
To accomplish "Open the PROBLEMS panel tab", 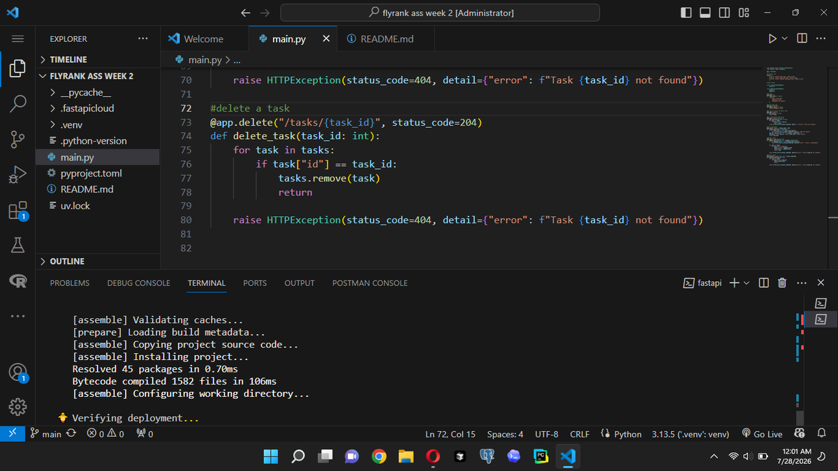I will click(x=70, y=283).
